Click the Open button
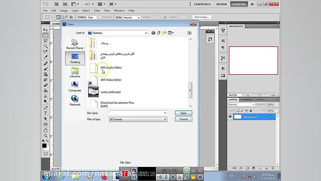Viewport: 321px width, 181px height. pos(183,113)
